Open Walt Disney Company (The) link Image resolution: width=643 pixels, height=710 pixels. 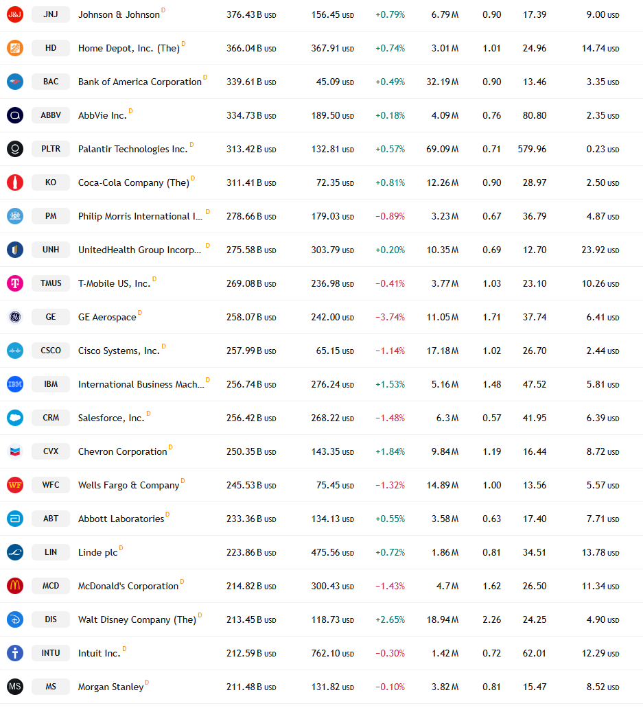137,620
